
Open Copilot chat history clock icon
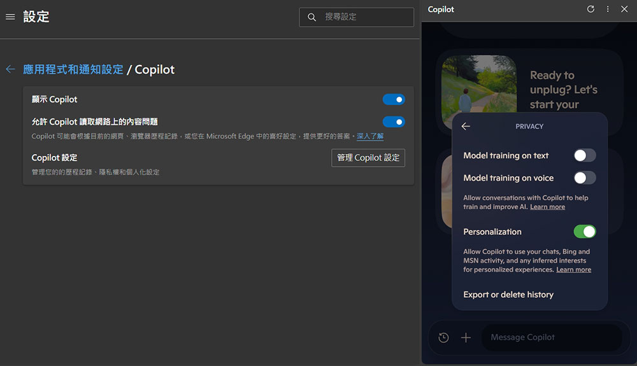point(443,337)
